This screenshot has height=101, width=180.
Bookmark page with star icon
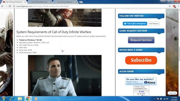170,6
